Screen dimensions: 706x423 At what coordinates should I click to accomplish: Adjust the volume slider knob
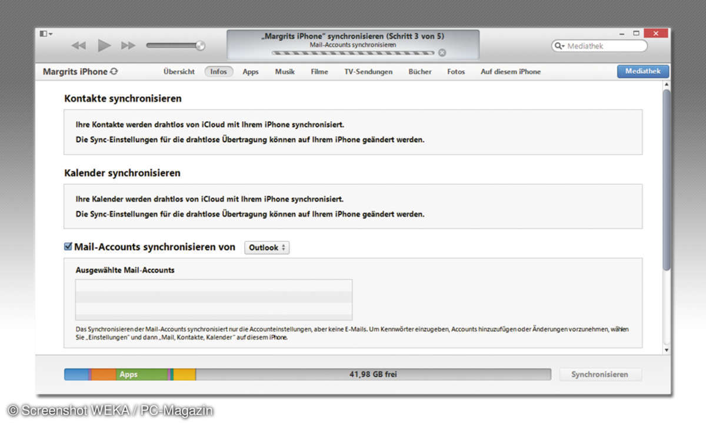(x=200, y=45)
